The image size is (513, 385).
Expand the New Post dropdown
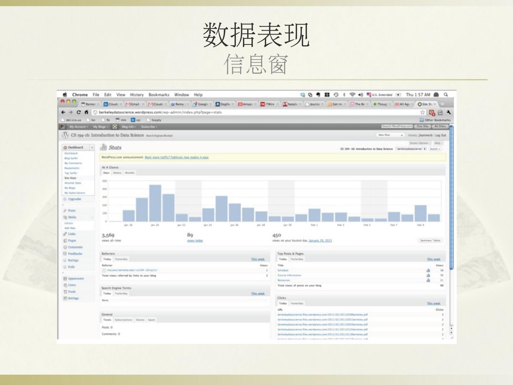(x=402, y=135)
